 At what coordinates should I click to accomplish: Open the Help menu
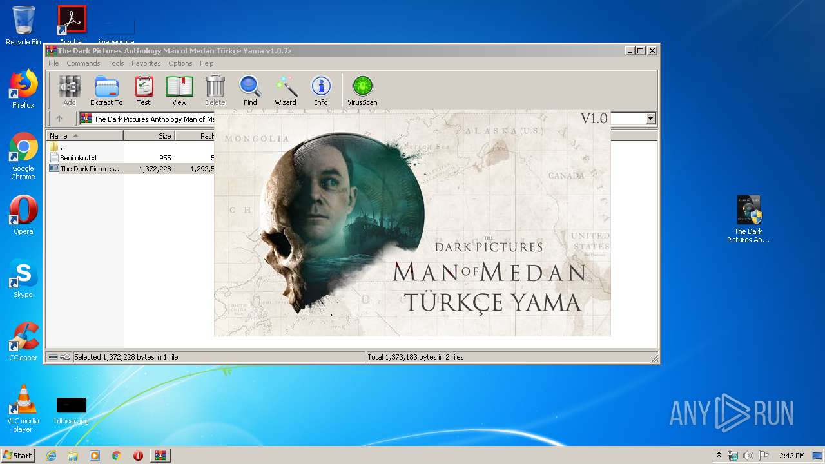[x=206, y=63]
